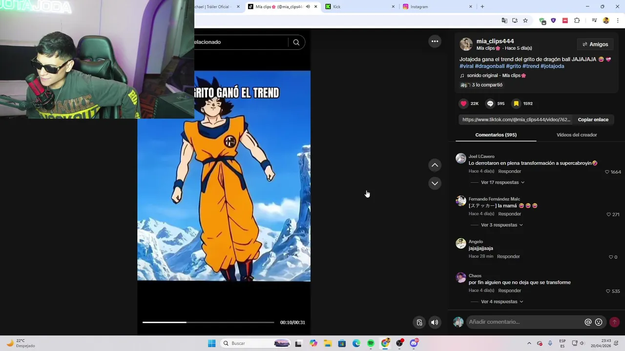Show hidden system tray icons chevron

pos(529,343)
